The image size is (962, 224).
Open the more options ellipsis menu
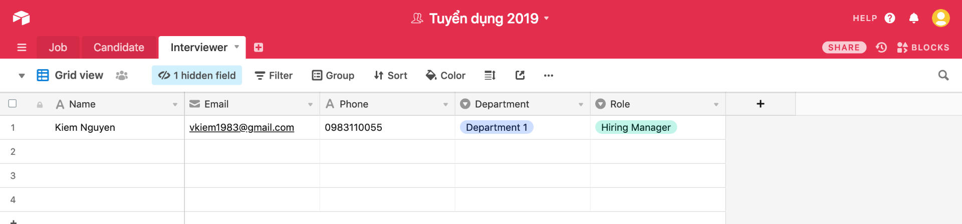pos(549,76)
